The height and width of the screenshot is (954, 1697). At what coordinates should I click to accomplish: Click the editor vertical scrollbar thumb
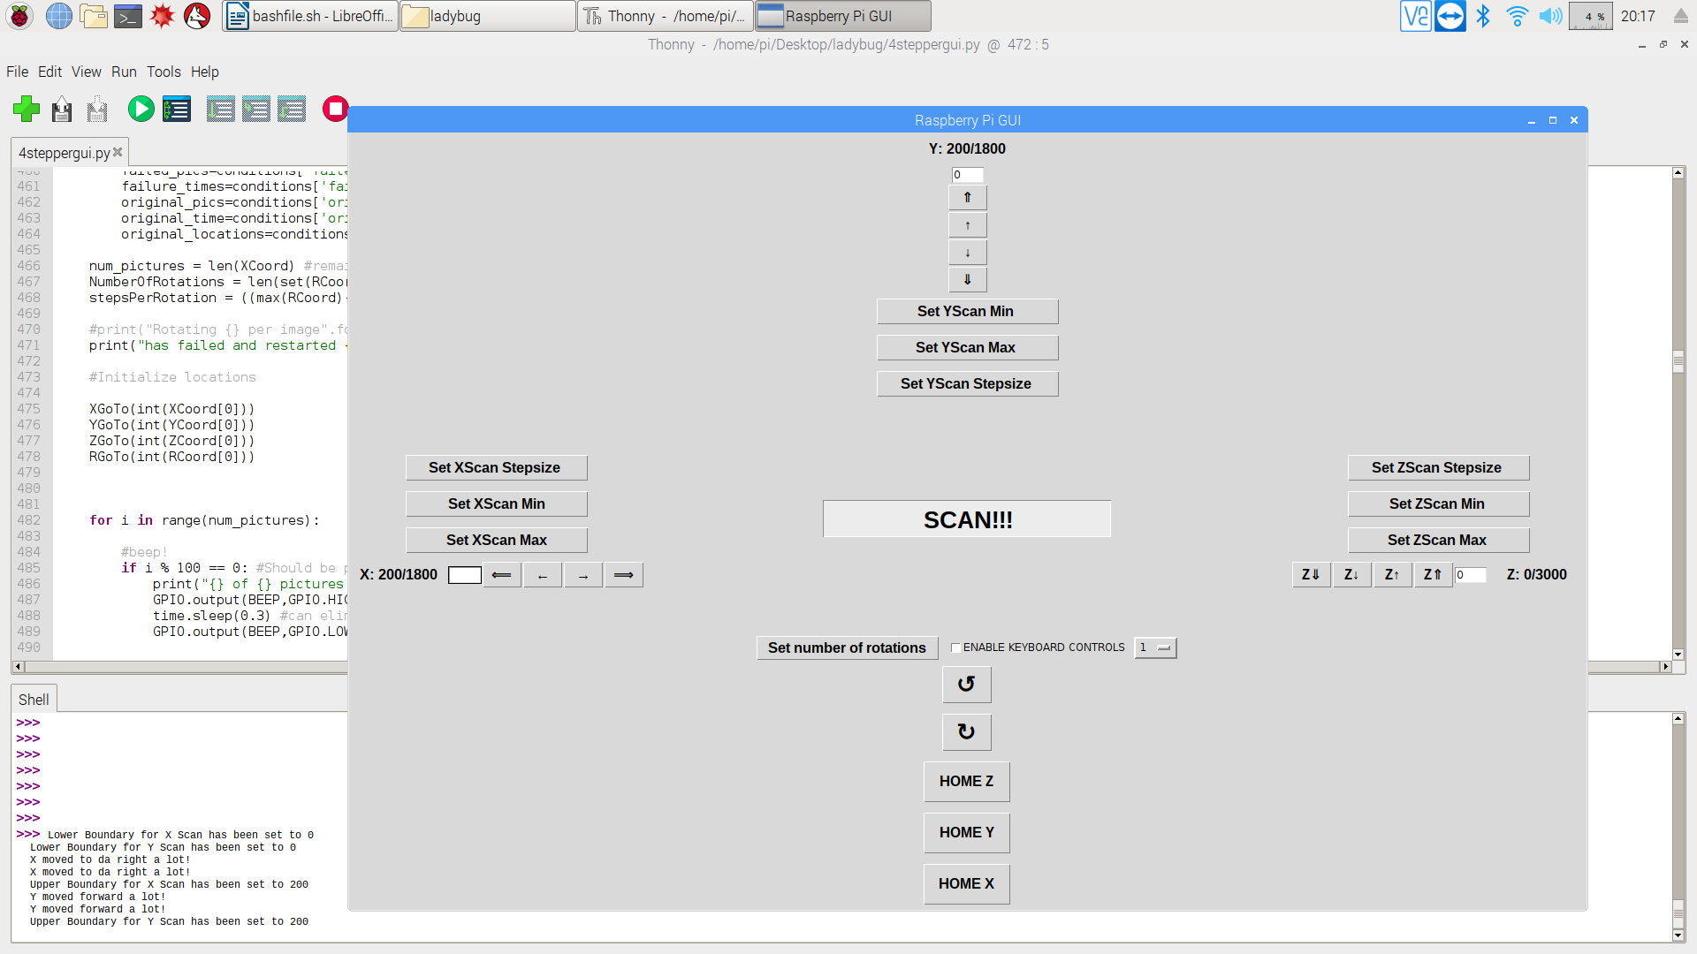(1678, 360)
